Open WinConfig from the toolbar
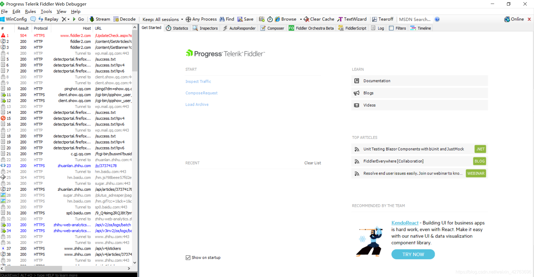Screen dimensions: 534x277 coord(14,19)
